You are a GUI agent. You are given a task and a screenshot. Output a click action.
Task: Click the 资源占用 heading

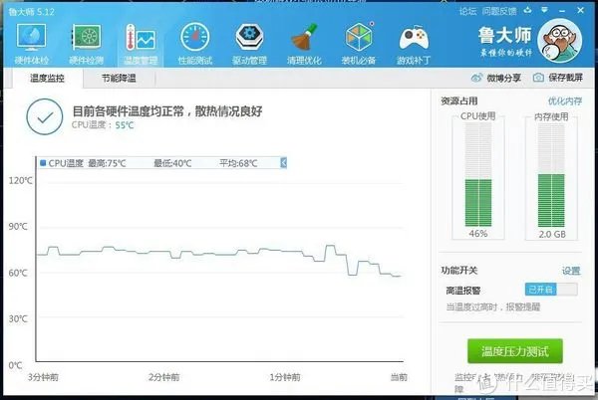(459, 100)
